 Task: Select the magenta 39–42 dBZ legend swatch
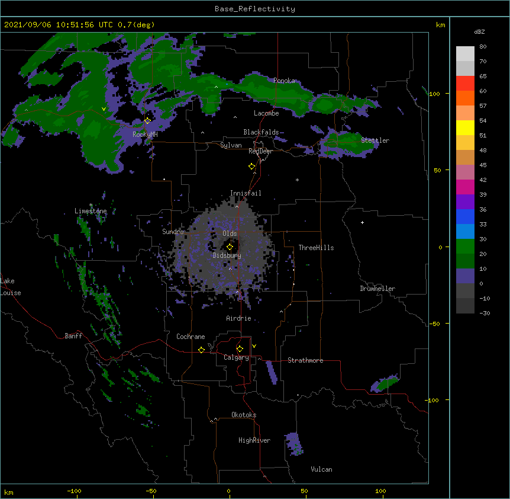tap(465, 187)
